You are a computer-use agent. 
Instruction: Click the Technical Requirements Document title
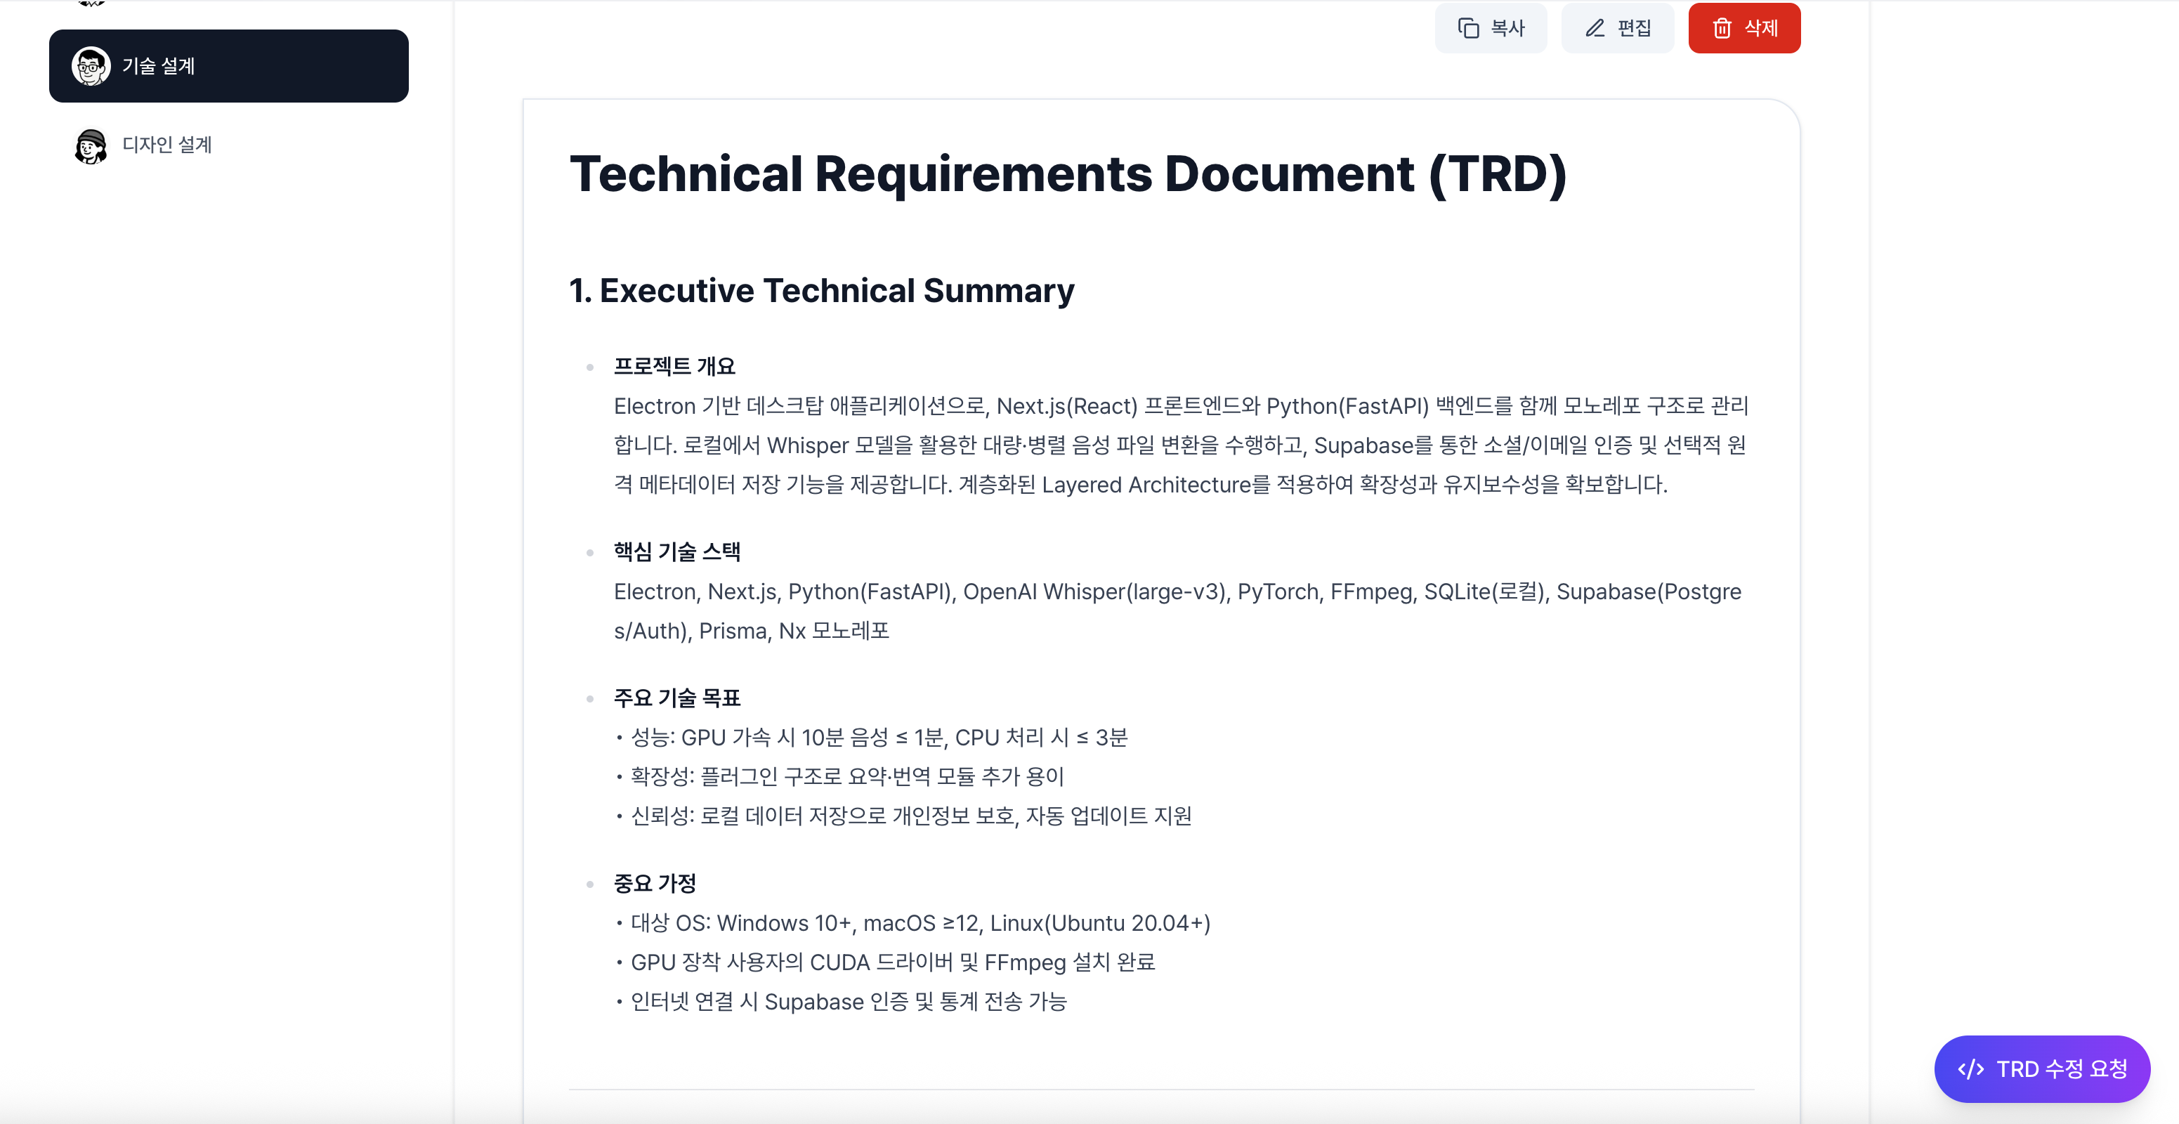(x=1068, y=175)
